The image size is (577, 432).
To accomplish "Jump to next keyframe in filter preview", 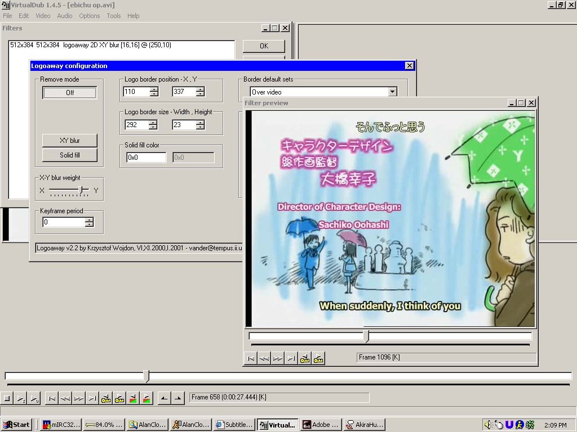I will click(318, 358).
